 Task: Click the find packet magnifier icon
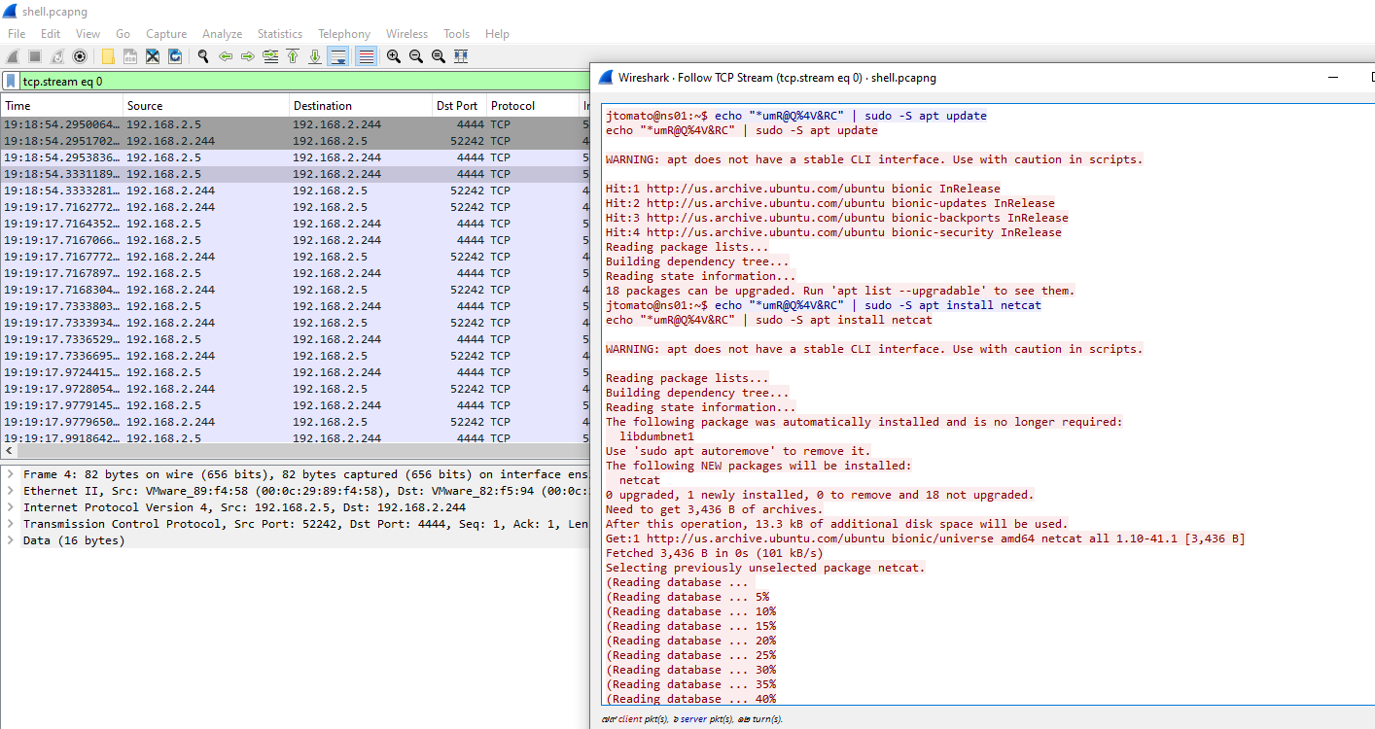203,56
